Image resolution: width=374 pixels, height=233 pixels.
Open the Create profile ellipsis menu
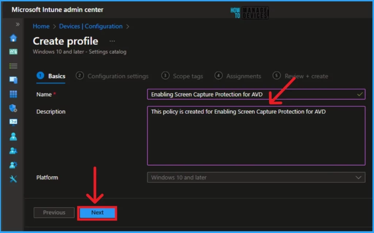tap(112, 41)
